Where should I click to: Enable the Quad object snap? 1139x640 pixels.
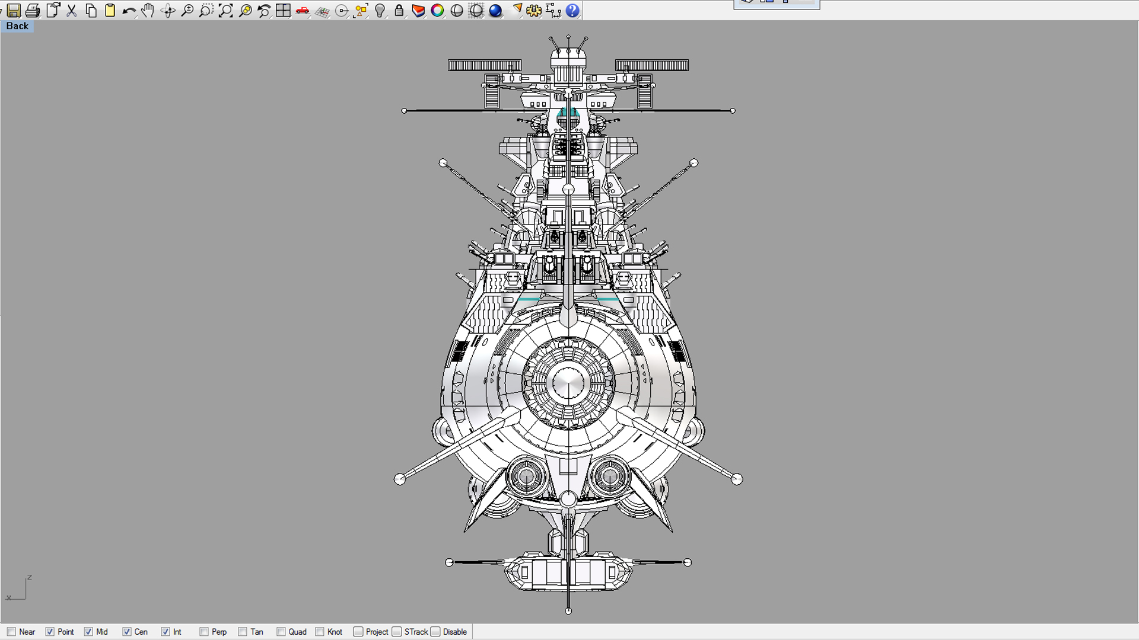point(281,632)
